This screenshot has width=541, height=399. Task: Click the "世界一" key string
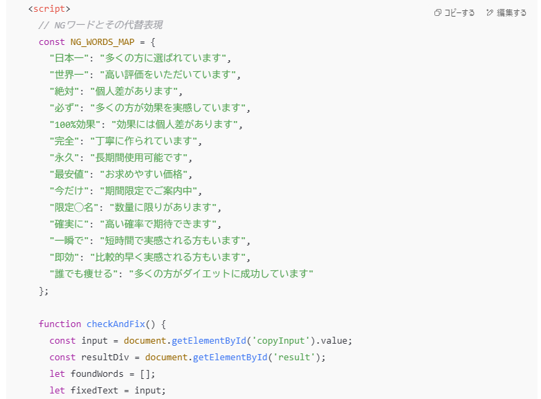pos(69,75)
